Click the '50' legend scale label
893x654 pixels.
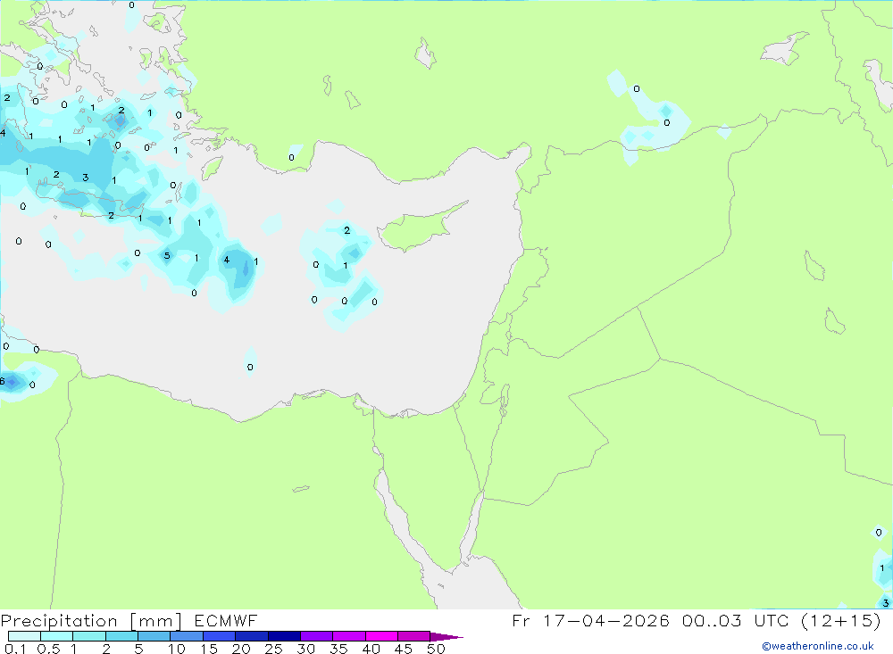pyautogui.click(x=436, y=649)
